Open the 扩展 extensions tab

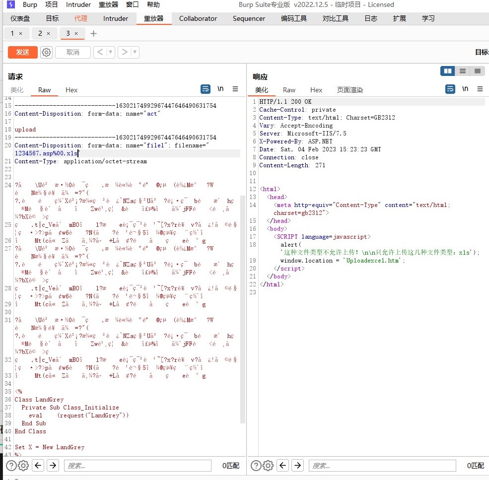pos(400,18)
